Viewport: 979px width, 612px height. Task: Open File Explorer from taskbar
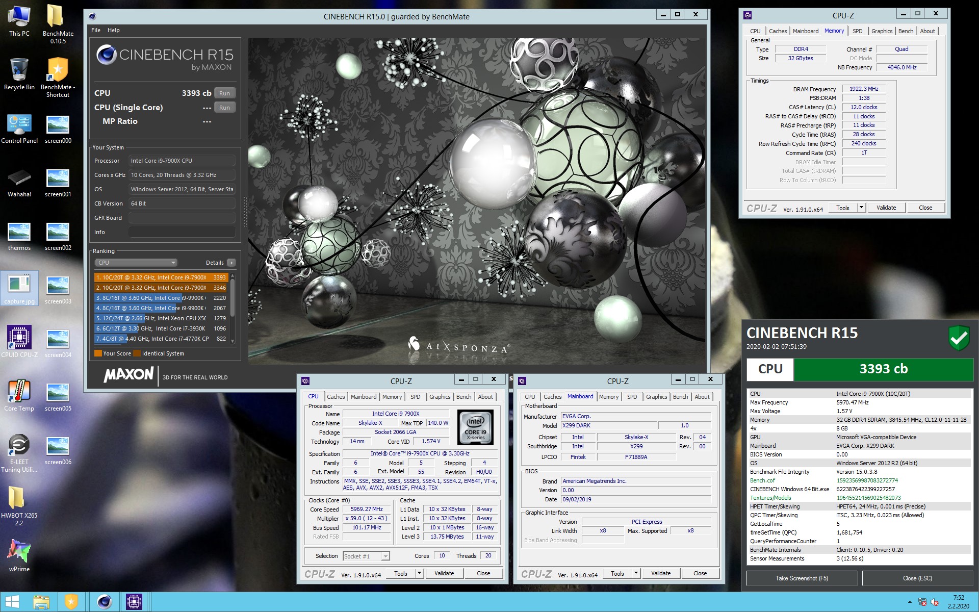pos(41,602)
